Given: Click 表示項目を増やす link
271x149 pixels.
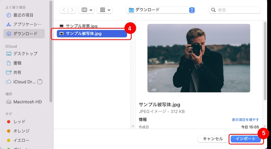Looking at the screenshot, I should [x=245, y=120].
